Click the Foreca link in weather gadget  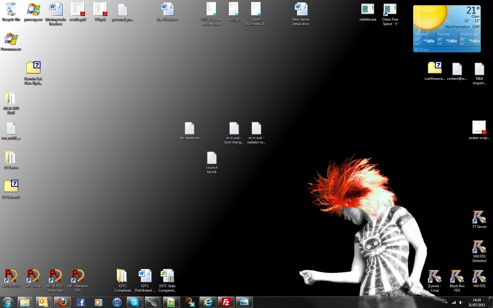[x=423, y=50]
